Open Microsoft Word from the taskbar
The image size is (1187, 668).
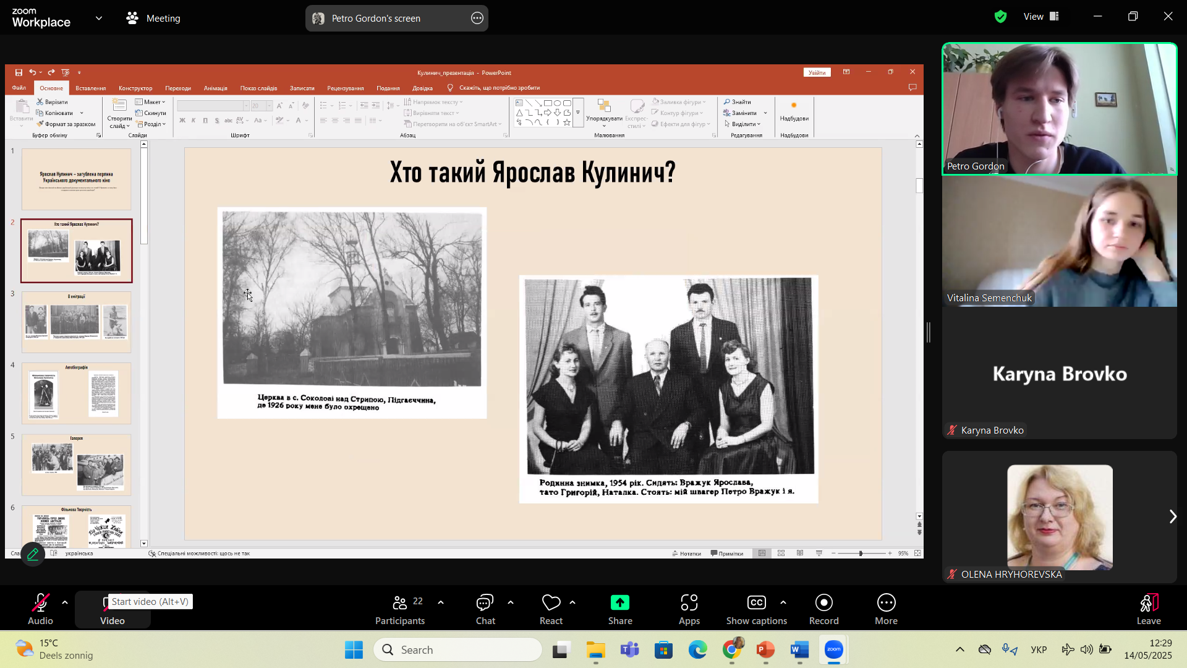[799, 650]
